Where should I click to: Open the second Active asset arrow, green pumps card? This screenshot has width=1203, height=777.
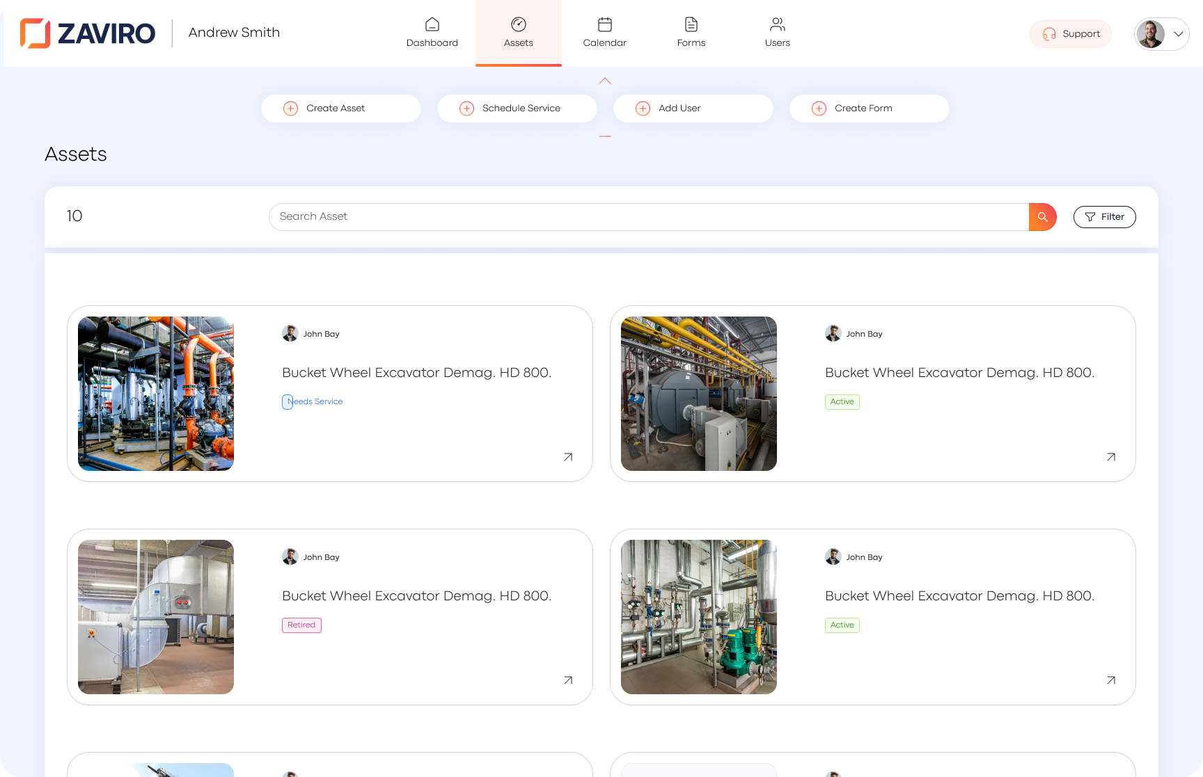(x=1111, y=680)
